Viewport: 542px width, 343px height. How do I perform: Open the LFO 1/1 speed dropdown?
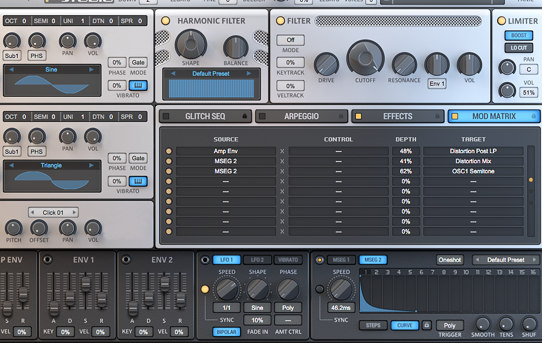(x=226, y=308)
